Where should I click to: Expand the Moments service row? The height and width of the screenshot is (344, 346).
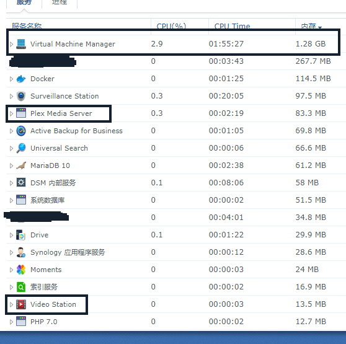tap(12, 270)
